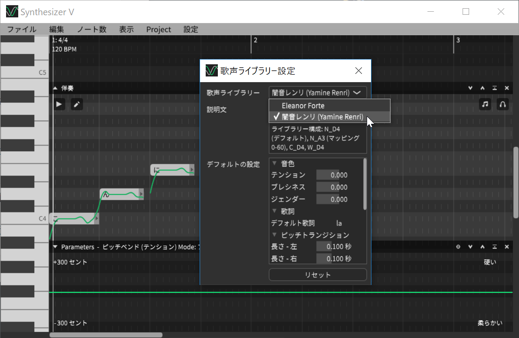
Task: Click the music note icon in 伴奏 panel
Action: pos(485,104)
